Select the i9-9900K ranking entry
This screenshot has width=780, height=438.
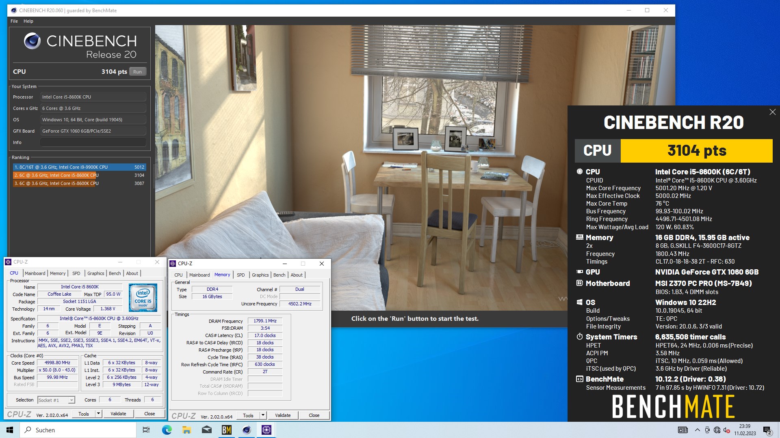[79, 167]
